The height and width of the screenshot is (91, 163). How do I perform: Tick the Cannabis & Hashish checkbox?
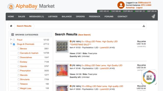point(19,53)
